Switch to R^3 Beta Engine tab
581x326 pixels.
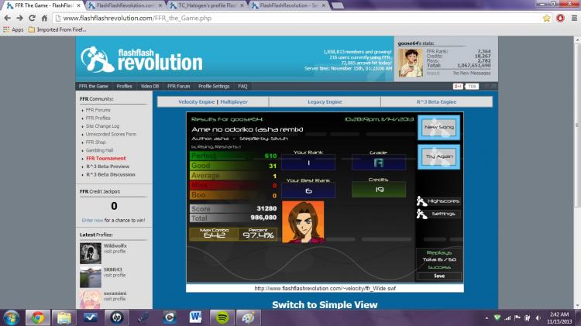click(x=436, y=102)
